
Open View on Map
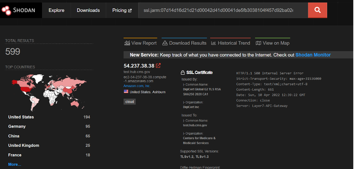tap(272, 43)
